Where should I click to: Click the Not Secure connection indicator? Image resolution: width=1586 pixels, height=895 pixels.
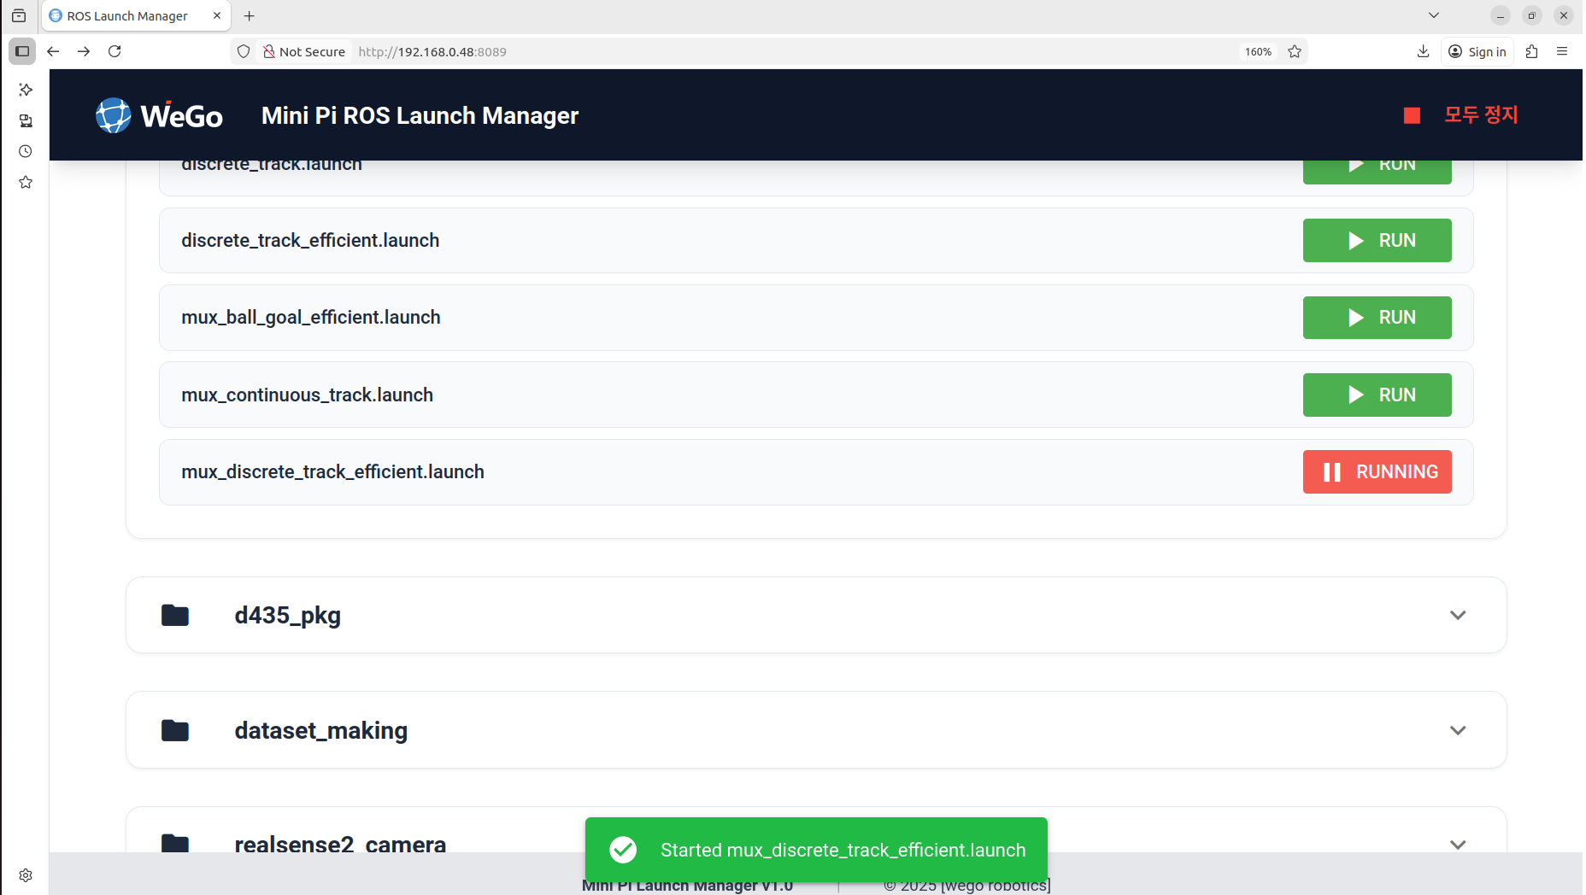pos(304,51)
